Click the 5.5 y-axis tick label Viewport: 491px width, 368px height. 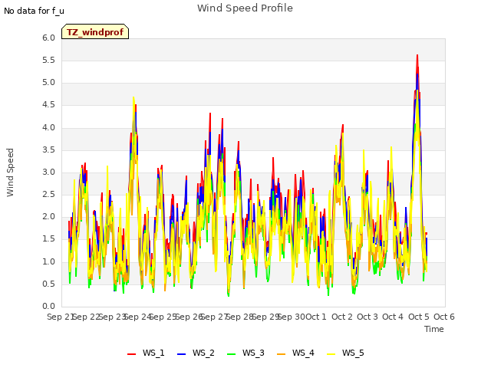pyautogui.click(x=48, y=61)
